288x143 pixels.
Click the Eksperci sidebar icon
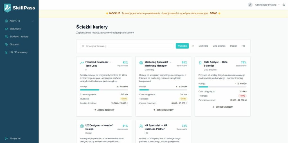6,44
